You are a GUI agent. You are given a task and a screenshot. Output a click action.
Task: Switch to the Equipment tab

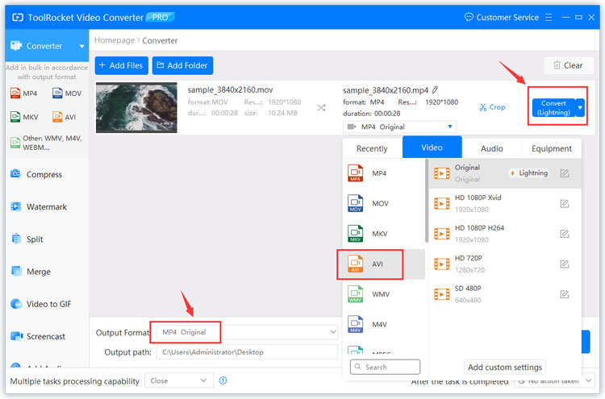(552, 148)
